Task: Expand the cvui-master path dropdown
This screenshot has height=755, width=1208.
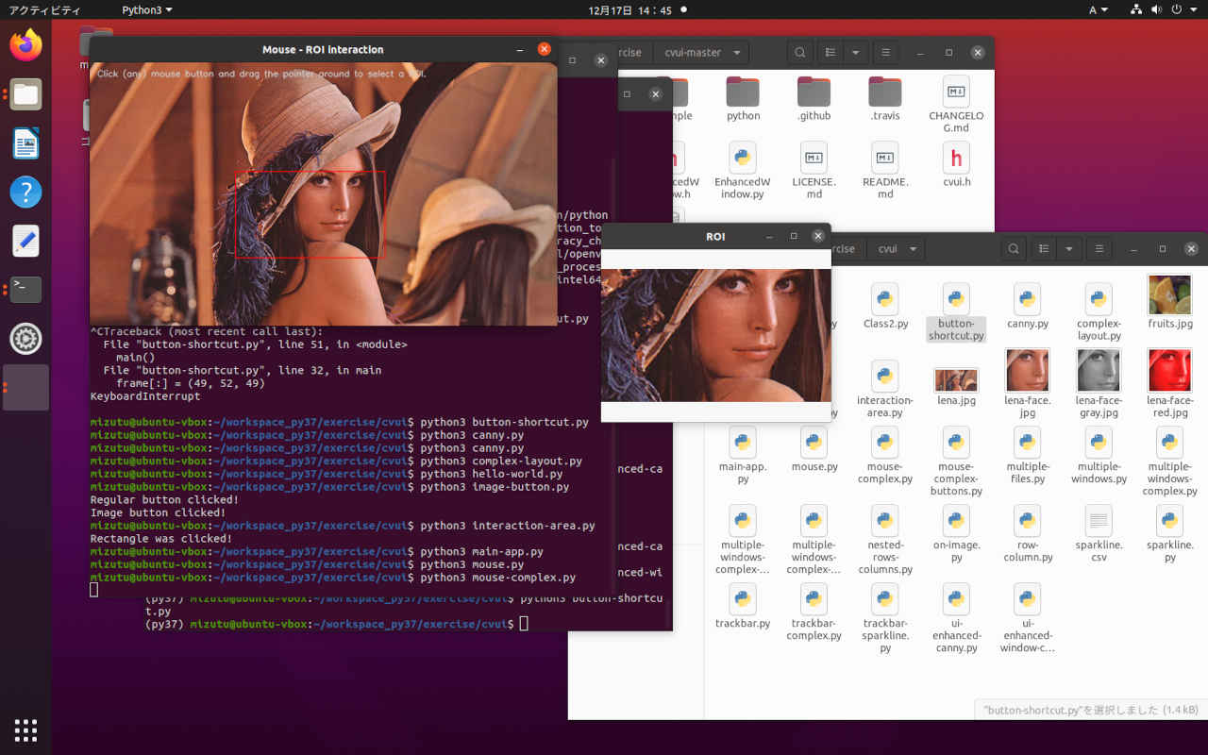Action: click(x=736, y=53)
